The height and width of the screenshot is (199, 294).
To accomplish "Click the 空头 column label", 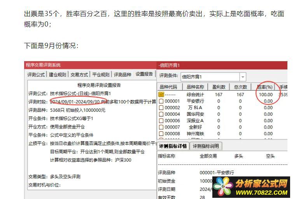I will (x=270, y=156).
